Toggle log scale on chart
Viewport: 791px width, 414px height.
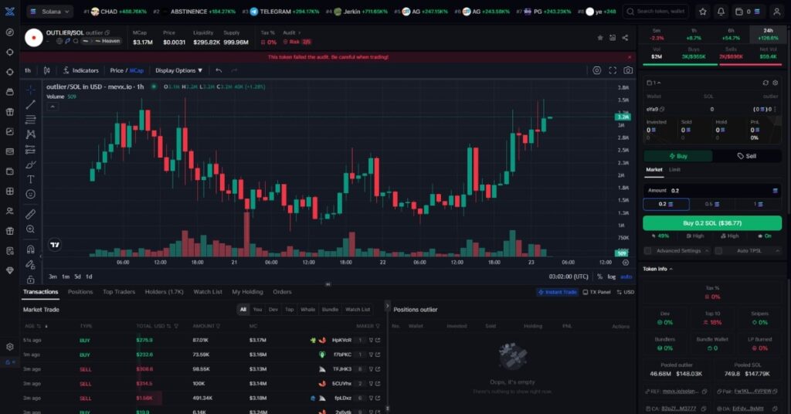pos(612,277)
